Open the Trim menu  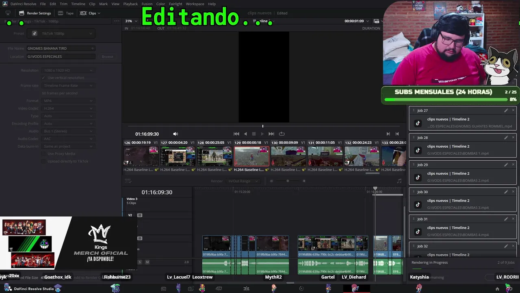(x=63, y=4)
